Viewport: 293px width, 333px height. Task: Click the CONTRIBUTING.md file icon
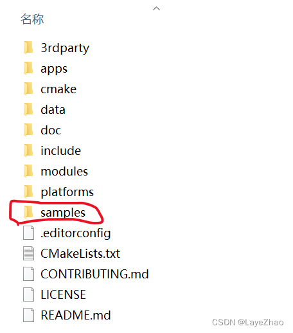[28, 274]
